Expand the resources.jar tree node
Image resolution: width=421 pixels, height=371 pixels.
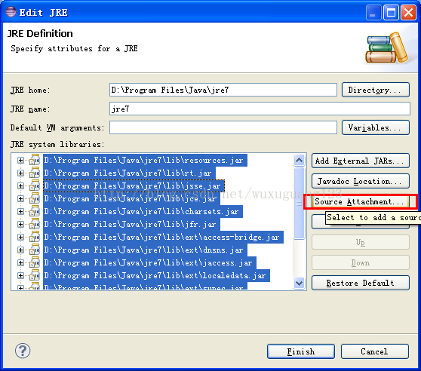20,160
